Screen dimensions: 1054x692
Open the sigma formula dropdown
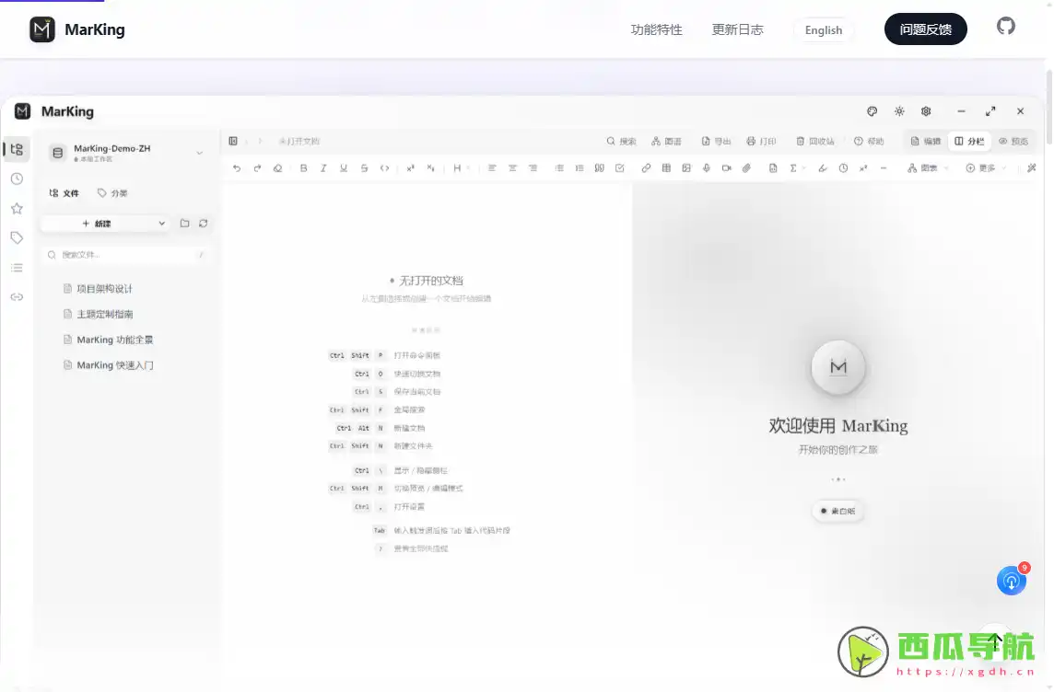click(x=797, y=168)
